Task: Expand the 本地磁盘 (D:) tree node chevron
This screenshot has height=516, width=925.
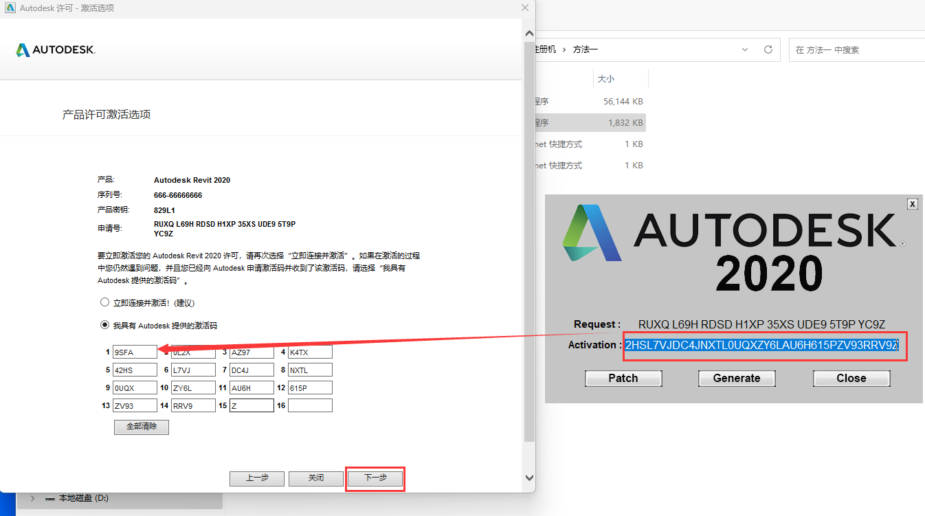Action: point(32,498)
